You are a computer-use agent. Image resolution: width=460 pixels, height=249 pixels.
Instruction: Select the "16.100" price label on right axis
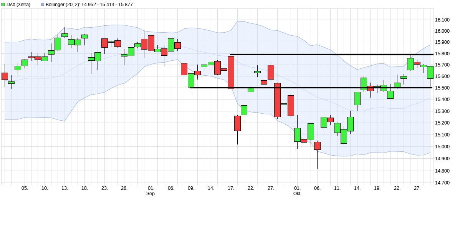442,19
